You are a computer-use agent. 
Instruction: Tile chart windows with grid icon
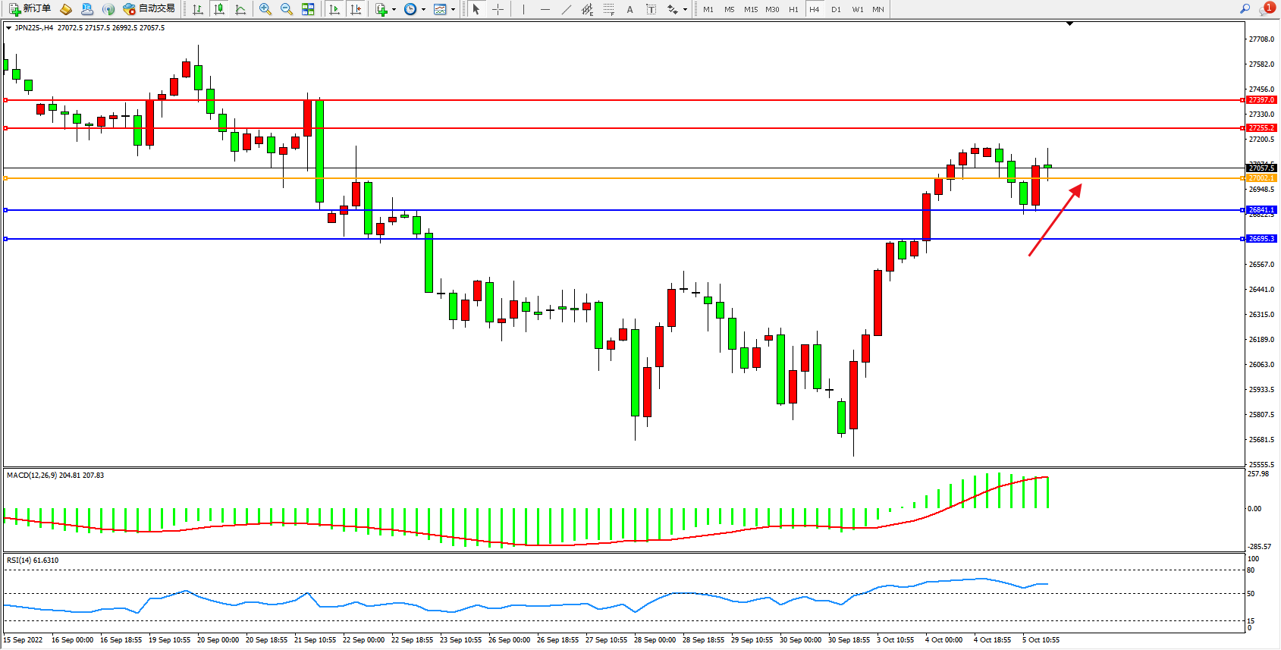click(308, 9)
